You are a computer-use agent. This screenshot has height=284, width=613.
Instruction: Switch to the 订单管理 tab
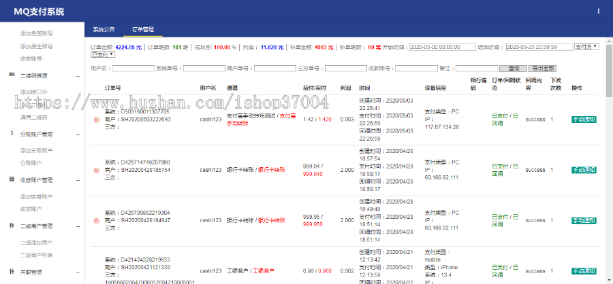[143, 29]
